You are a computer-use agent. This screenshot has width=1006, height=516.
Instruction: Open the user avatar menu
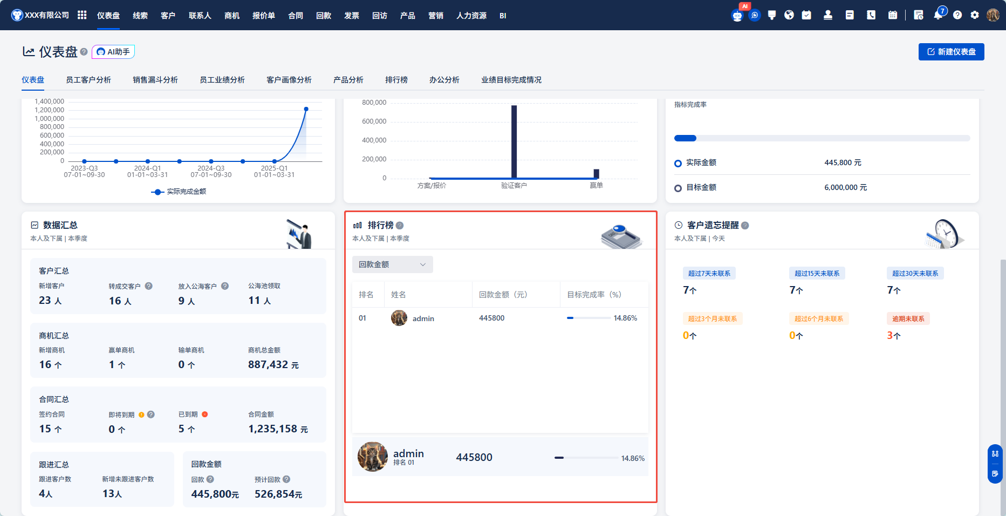pos(993,15)
